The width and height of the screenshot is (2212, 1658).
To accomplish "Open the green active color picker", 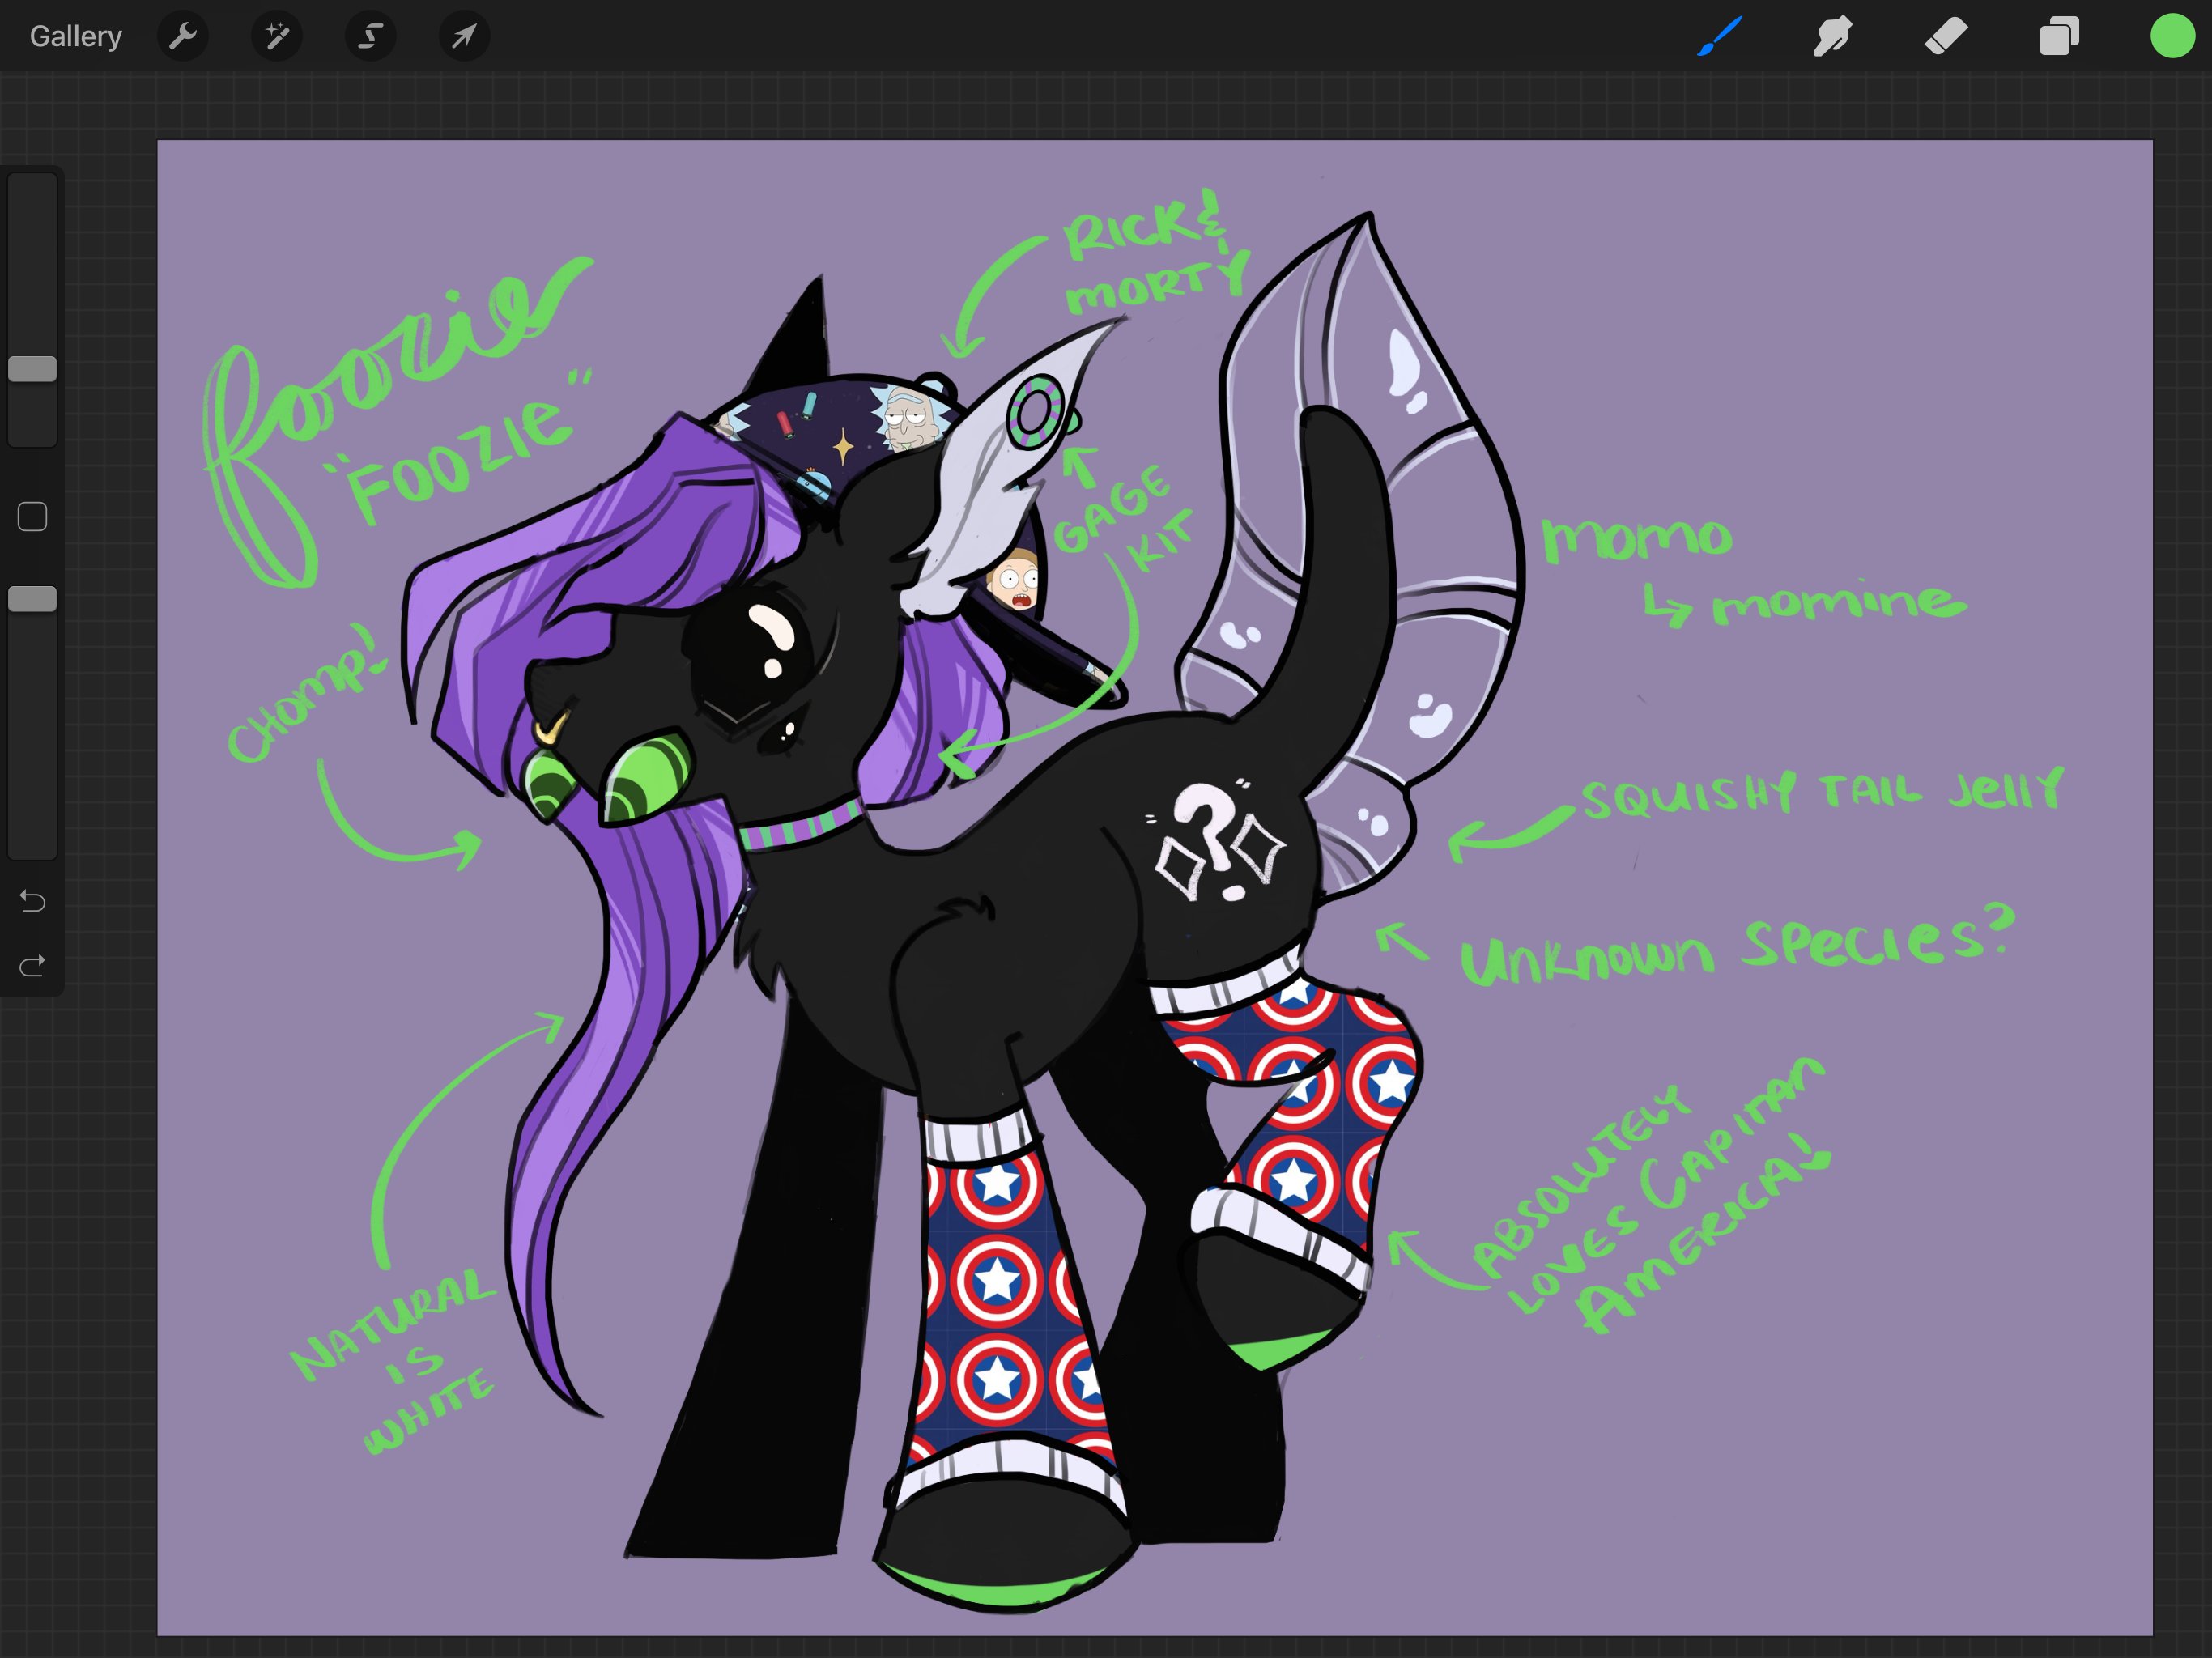I will pos(2172,37).
